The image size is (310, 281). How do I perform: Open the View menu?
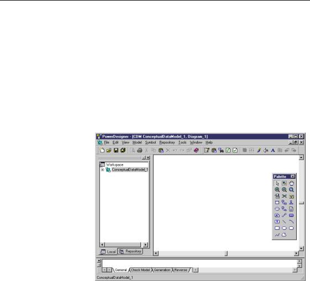tap(125, 142)
